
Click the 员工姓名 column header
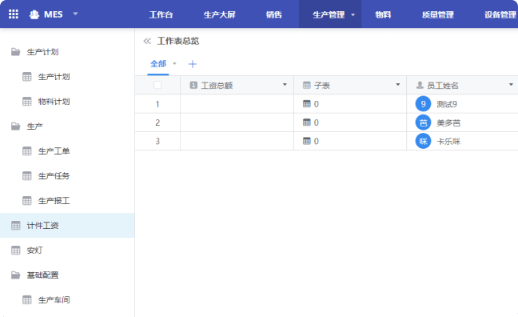(463, 86)
